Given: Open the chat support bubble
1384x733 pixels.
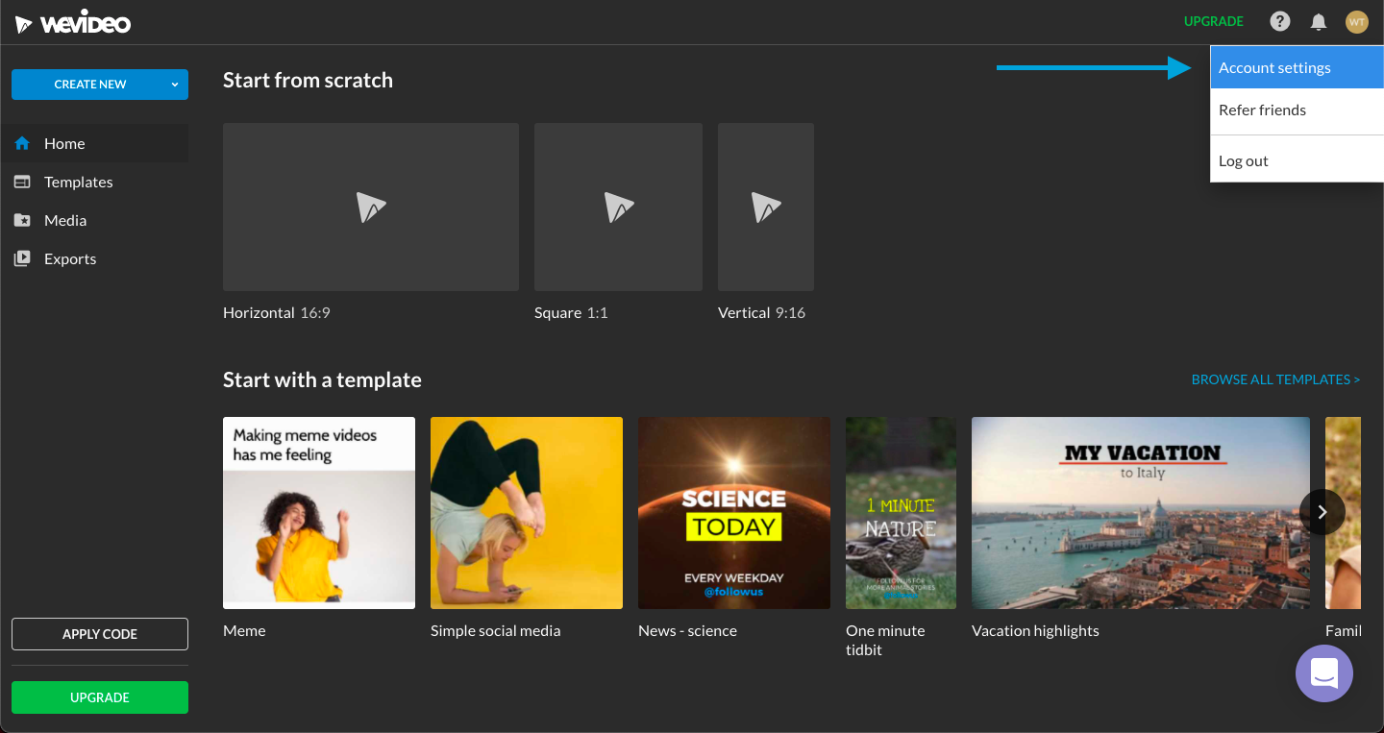Looking at the screenshot, I should [1323, 672].
